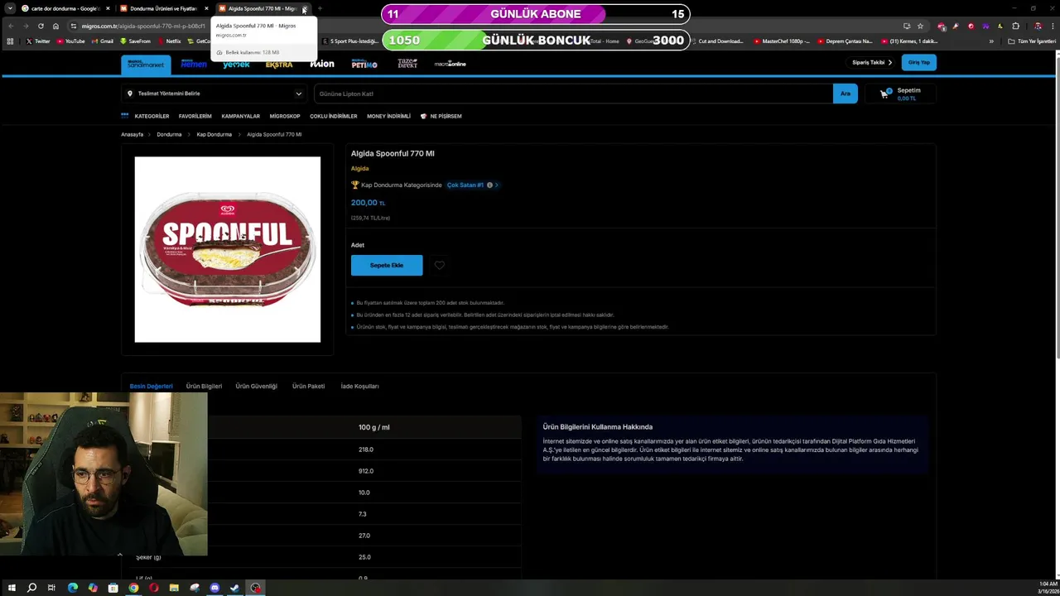Open the Çoklu İndirimler menu item

coord(333,116)
